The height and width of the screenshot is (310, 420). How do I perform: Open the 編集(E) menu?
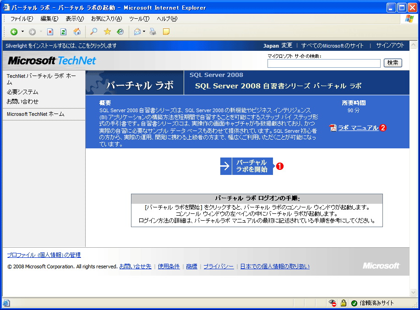click(x=49, y=19)
